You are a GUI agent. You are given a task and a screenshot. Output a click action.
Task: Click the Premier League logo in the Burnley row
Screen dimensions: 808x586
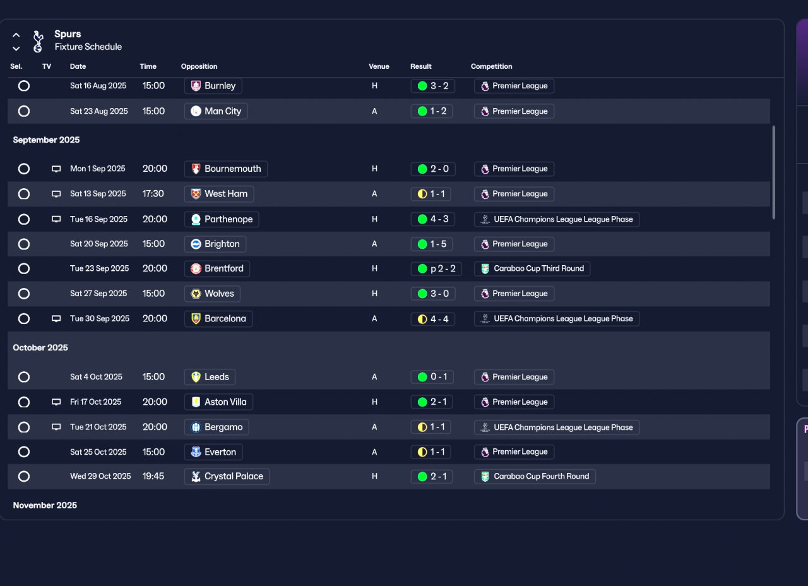tap(485, 86)
